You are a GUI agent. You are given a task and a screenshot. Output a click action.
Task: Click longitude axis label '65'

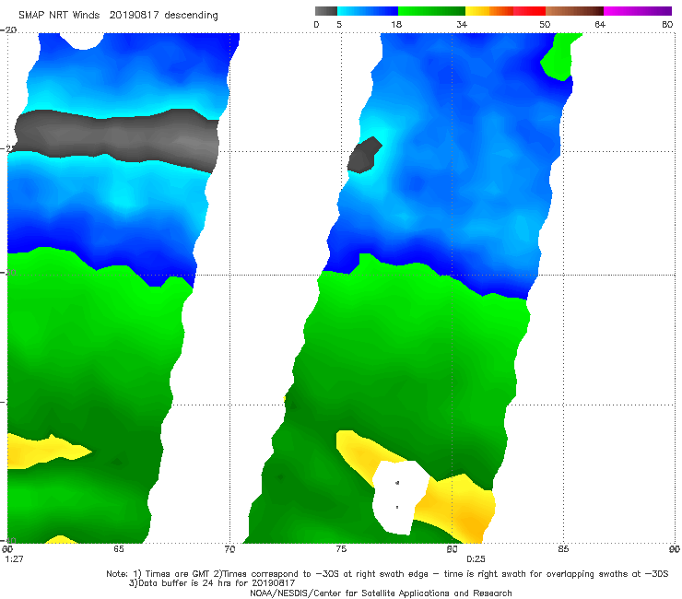tap(119, 549)
